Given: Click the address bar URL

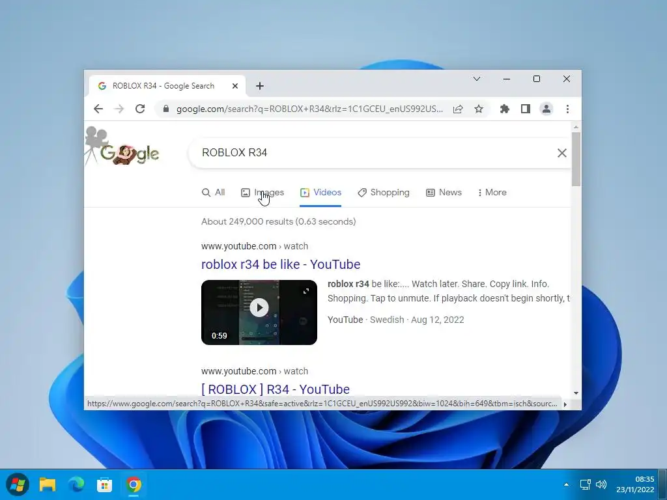Looking at the screenshot, I should pos(309,109).
